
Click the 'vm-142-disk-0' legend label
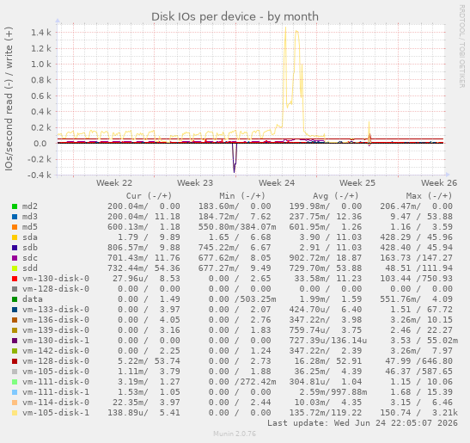[56, 351]
